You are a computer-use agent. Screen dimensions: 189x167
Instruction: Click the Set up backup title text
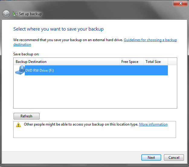30,14
